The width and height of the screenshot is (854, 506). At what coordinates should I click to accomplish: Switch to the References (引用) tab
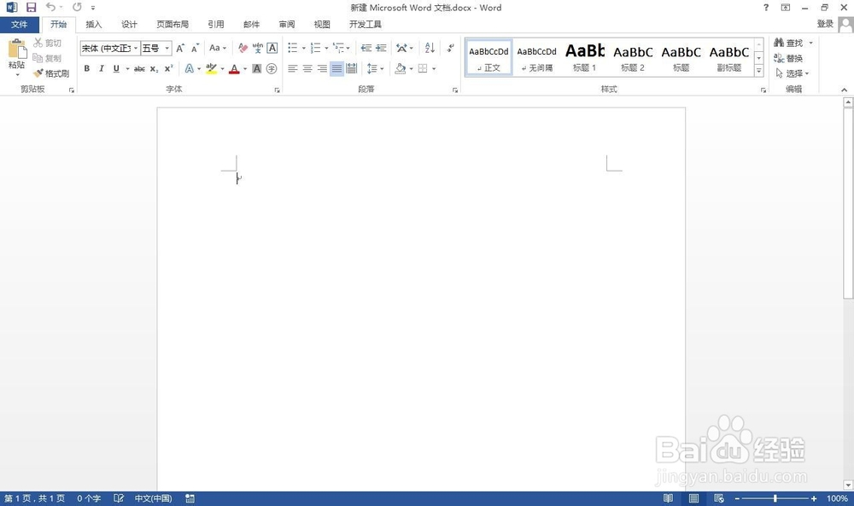click(216, 25)
